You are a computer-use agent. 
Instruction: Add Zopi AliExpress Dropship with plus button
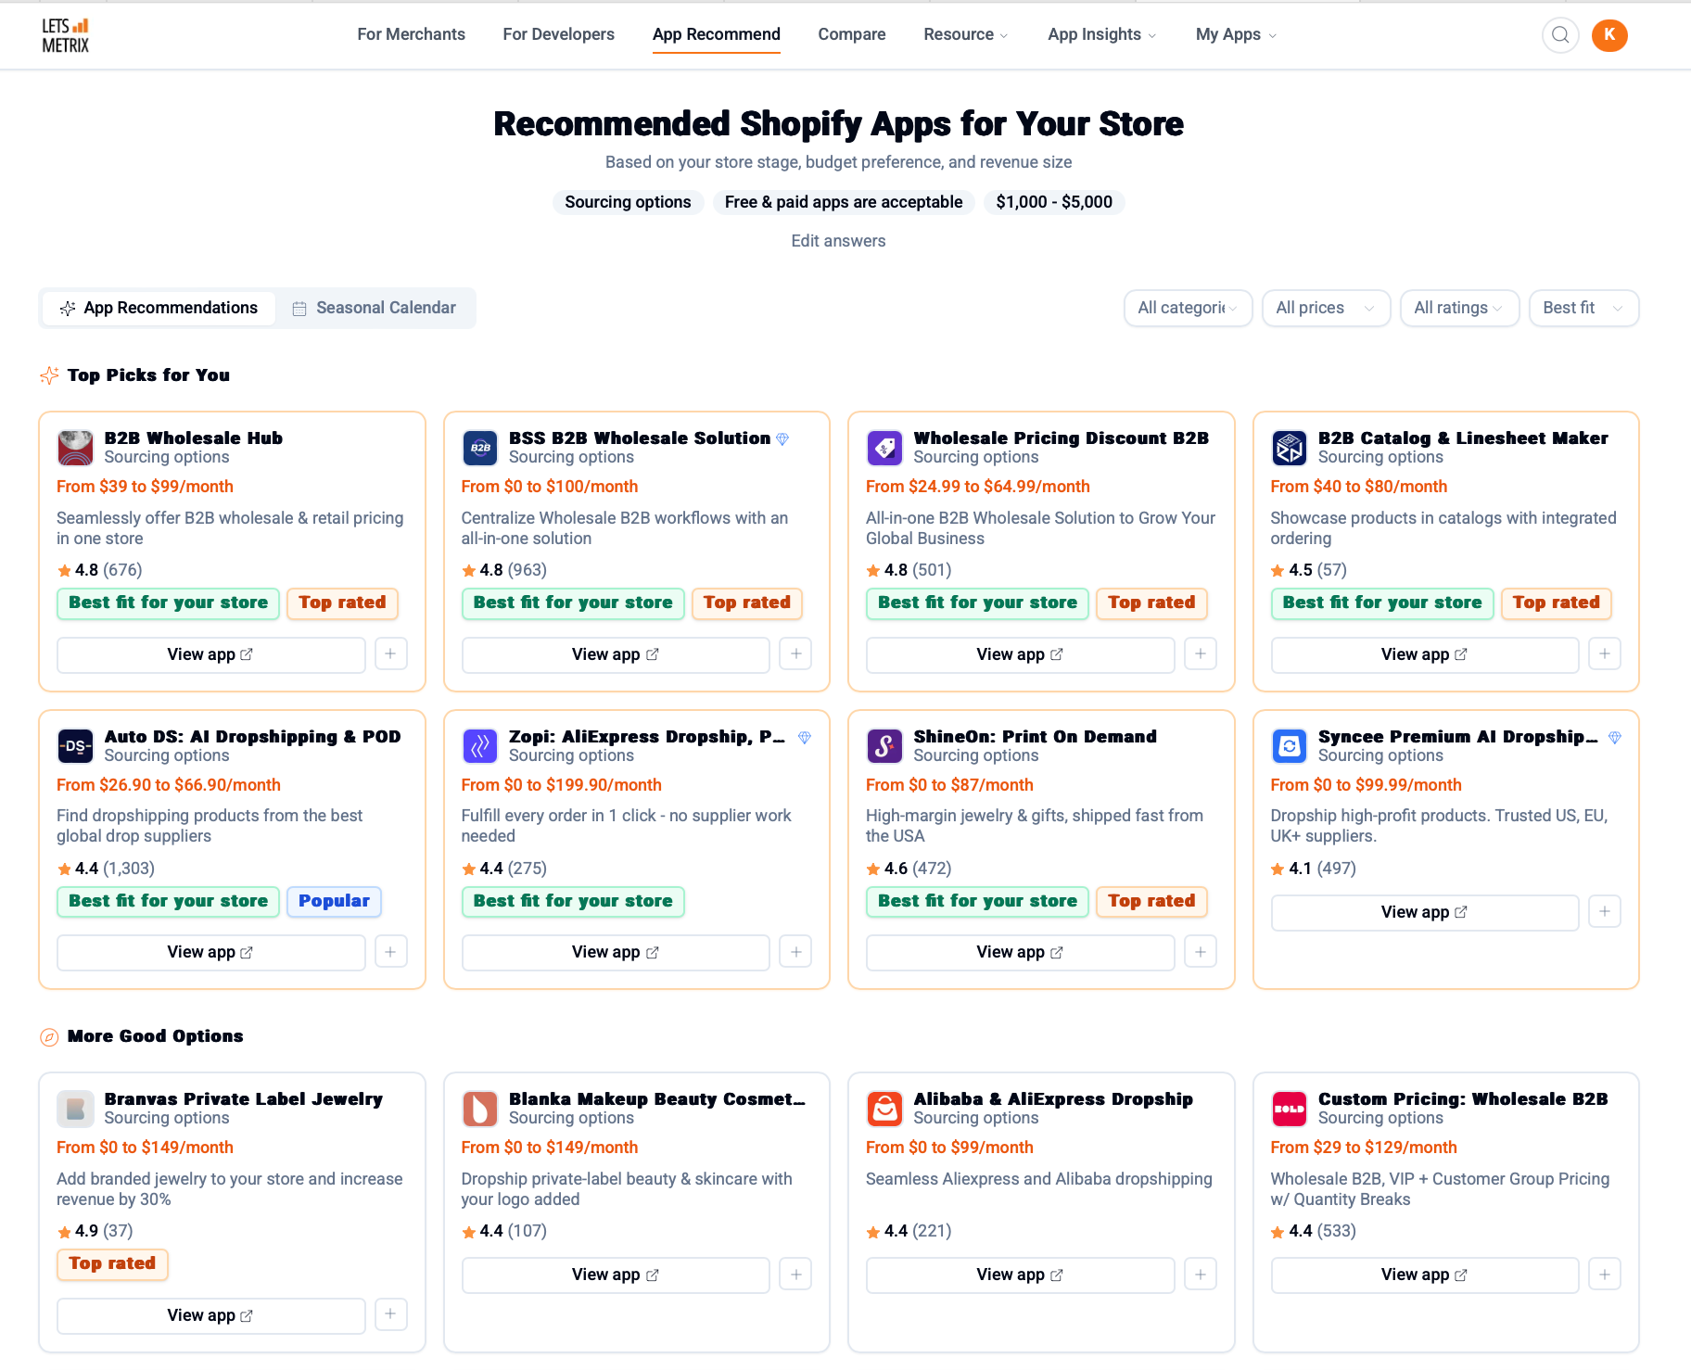click(795, 952)
